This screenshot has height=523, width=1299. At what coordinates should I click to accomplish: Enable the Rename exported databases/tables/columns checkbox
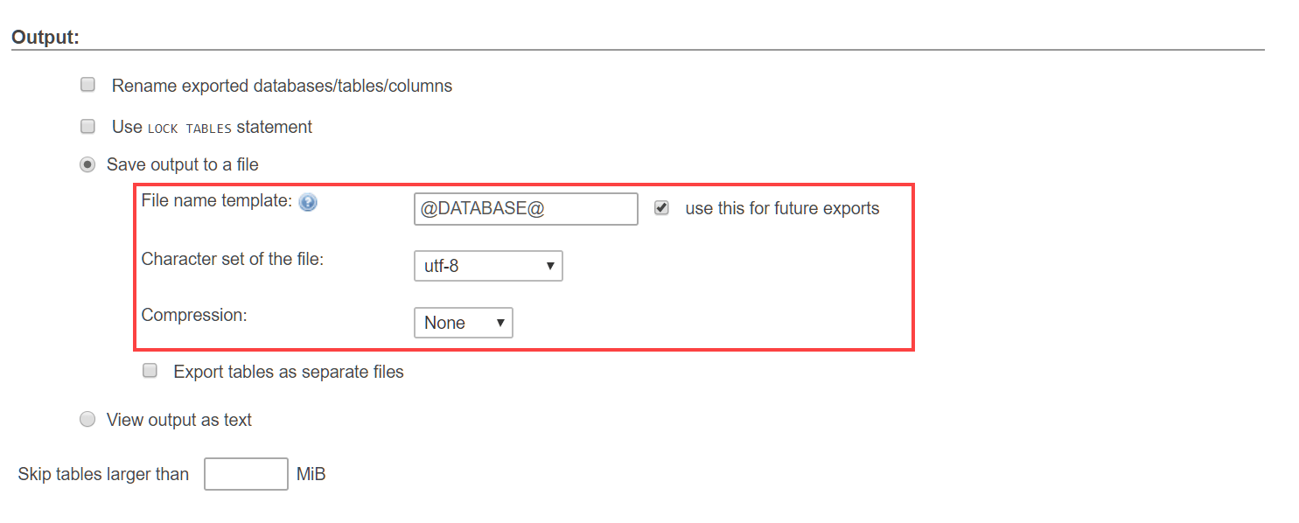pyautogui.click(x=87, y=85)
